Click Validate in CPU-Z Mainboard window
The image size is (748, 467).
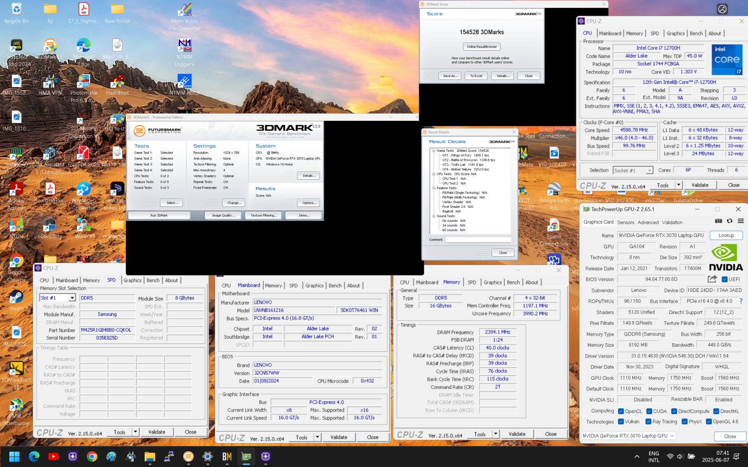click(x=339, y=437)
